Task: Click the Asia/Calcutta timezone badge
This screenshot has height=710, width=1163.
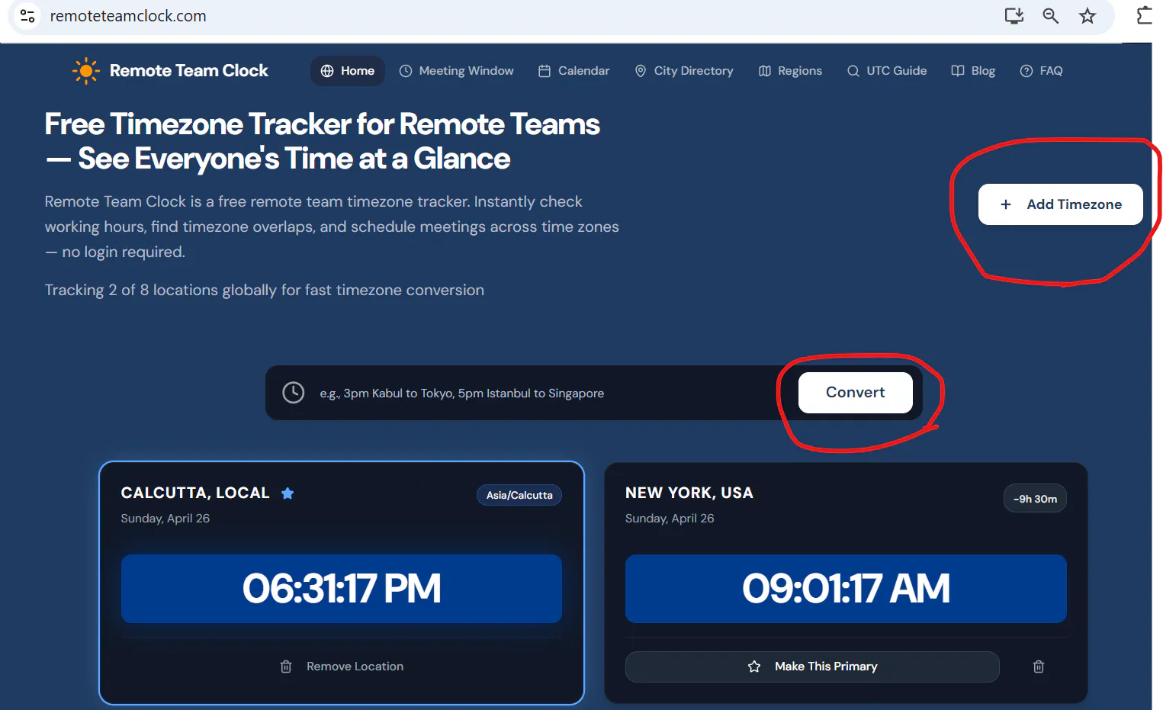Action: (x=519, y=495)
